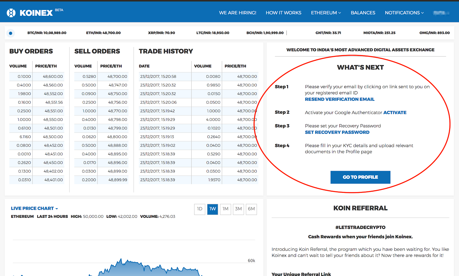Select the 1D chart range
This screenshot has height=276, width=459.
[200, 209]
